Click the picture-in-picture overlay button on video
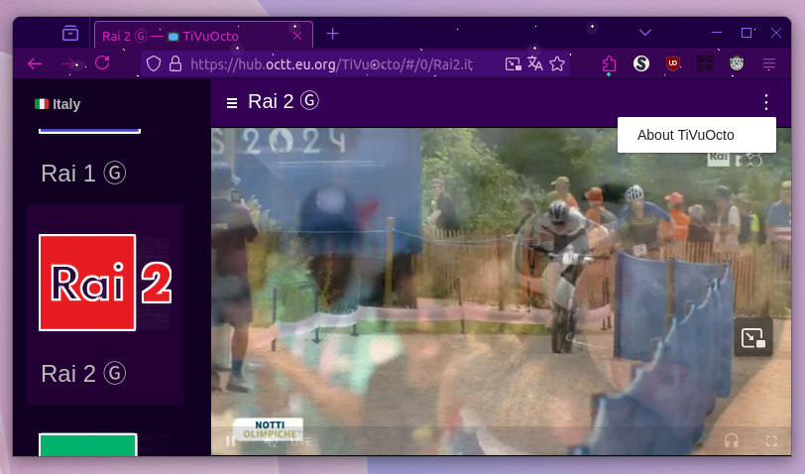The image size is (805, 474). pos(753,337)
